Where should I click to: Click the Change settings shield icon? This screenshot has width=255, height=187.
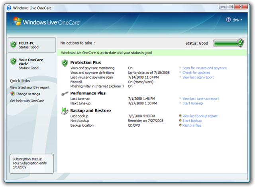12,94
